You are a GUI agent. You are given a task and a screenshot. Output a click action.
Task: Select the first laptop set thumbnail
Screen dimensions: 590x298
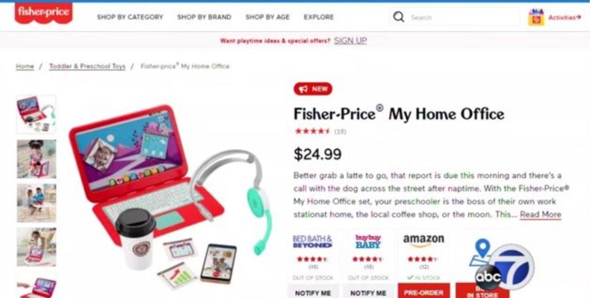(x=36, y=115)
